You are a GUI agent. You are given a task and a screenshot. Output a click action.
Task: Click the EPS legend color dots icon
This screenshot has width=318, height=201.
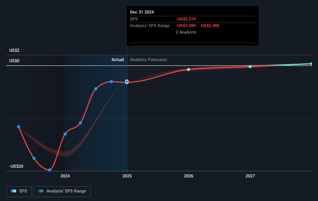coord(14,191)
